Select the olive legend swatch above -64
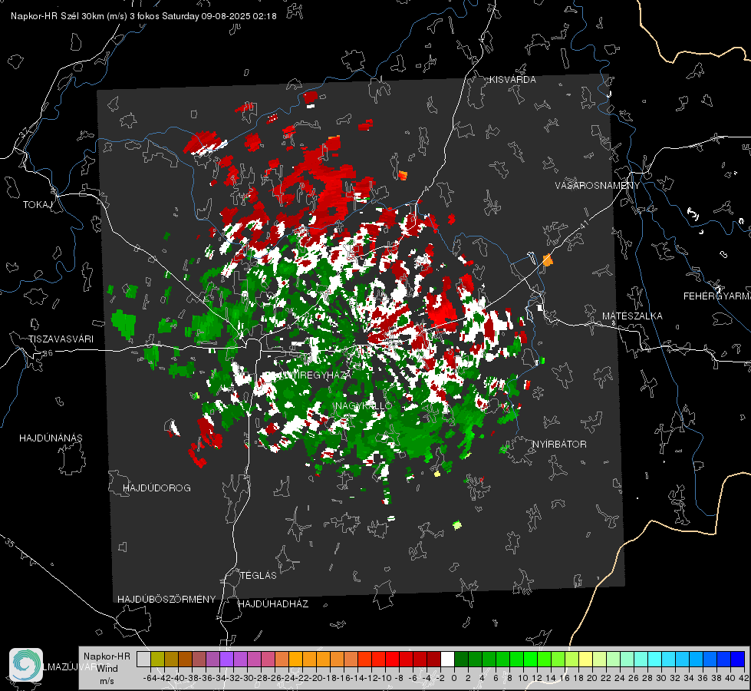 (157, 659)
